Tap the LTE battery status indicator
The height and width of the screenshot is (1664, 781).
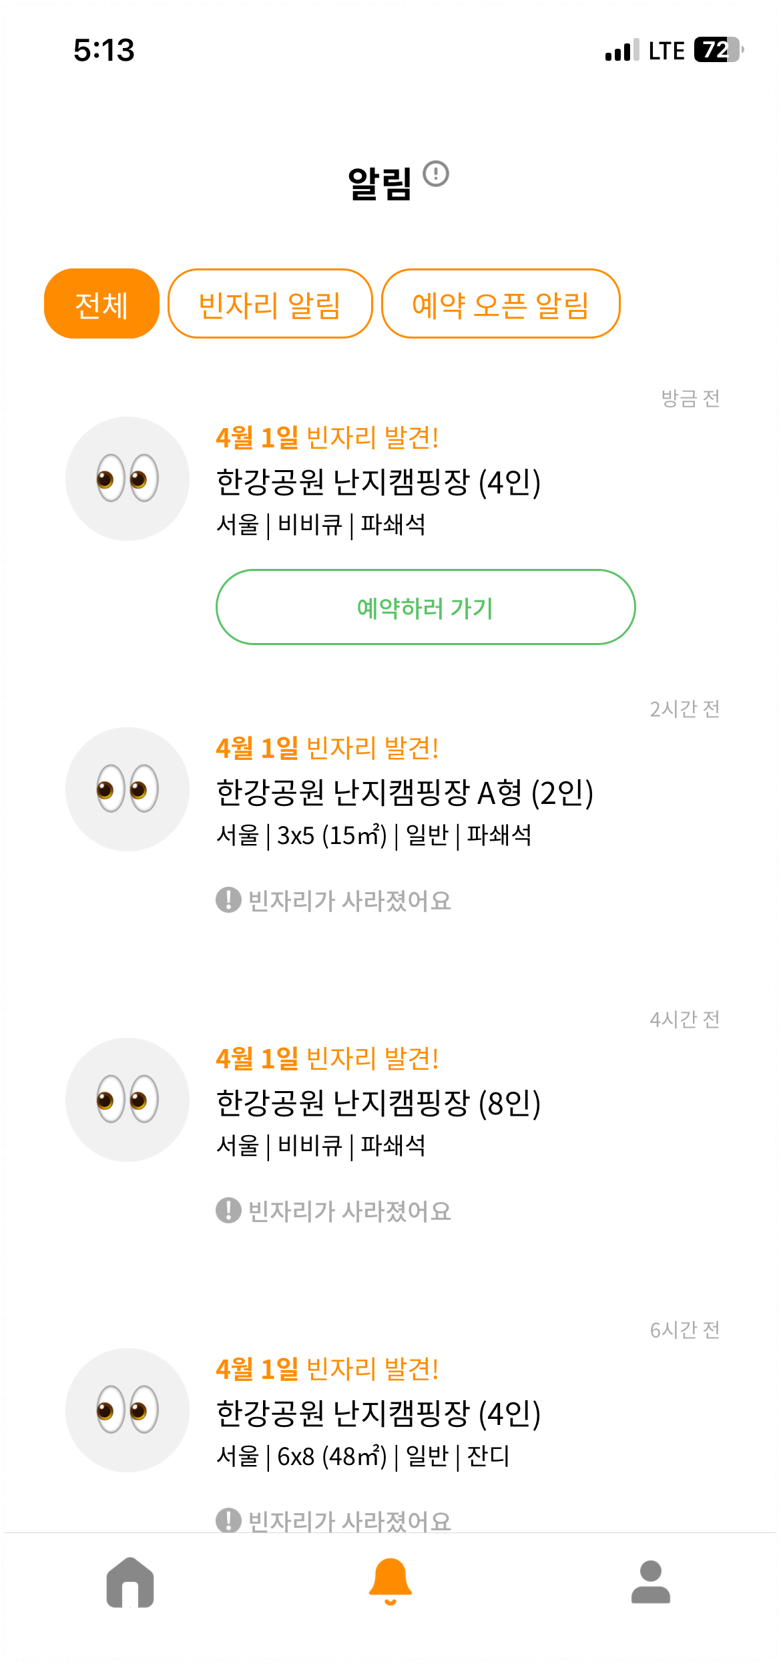[719, 50]
